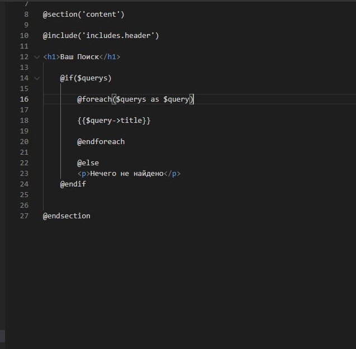This screenshot has height=349, width=356.
Task: Click the @endforeach directive
Action: coord(101,142)
